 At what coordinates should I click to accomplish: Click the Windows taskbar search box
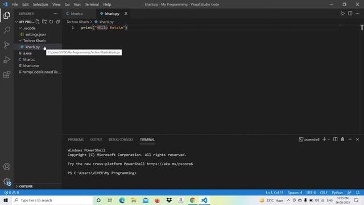tap(52, 200)
